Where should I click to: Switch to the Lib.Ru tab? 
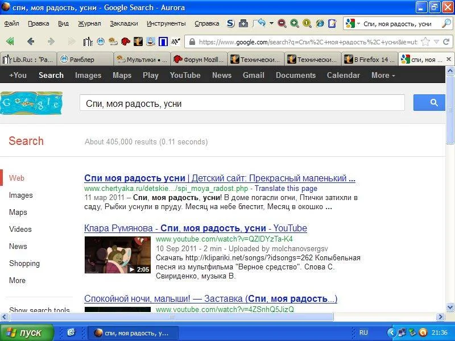(x=28, y=60)
